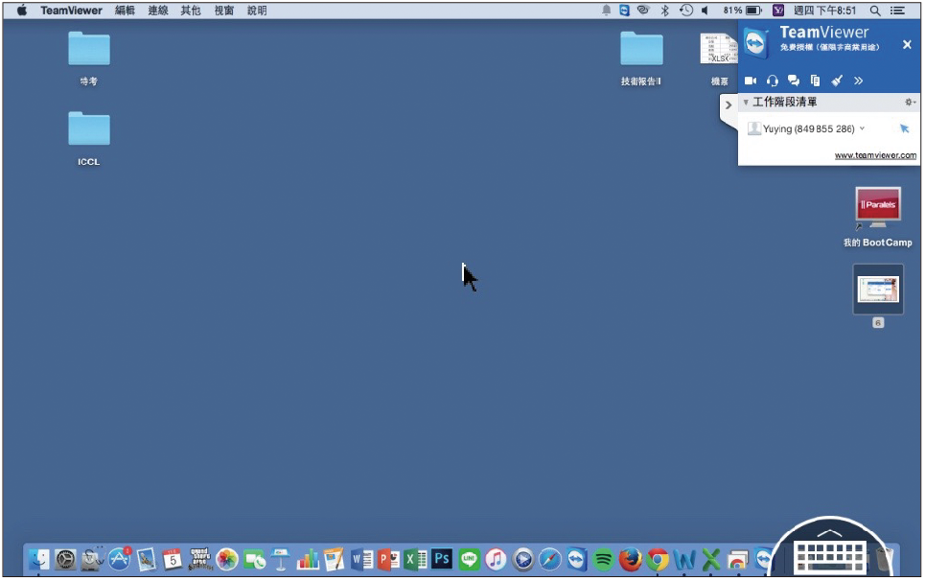Launch Photoshop from the Dock
Viewport: 925px width, 581px height.
pos(442,558)
